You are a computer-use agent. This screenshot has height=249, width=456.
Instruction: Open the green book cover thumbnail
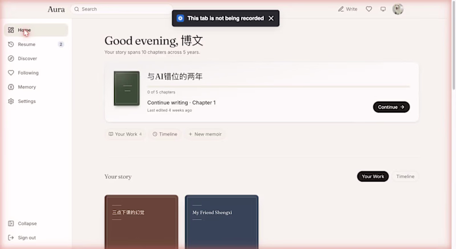pos(127,89)
